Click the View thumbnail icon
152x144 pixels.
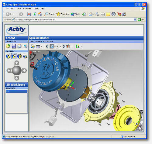[51, 46]
